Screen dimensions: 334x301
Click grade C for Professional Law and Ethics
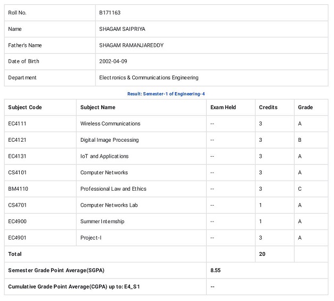pyautogui.click(x=300, y=189)
